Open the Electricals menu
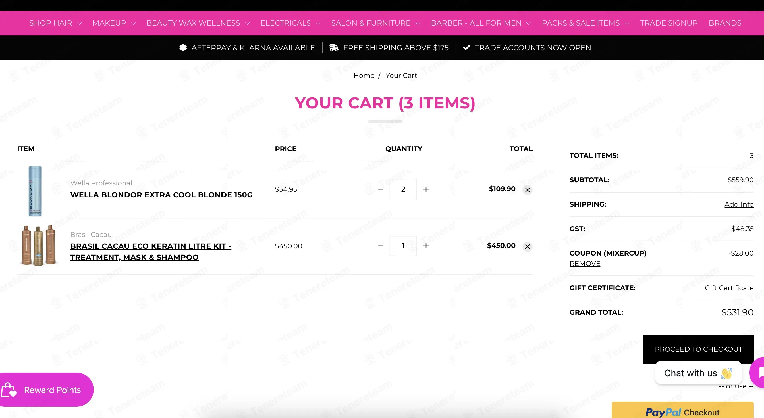 tap(286, 23)
